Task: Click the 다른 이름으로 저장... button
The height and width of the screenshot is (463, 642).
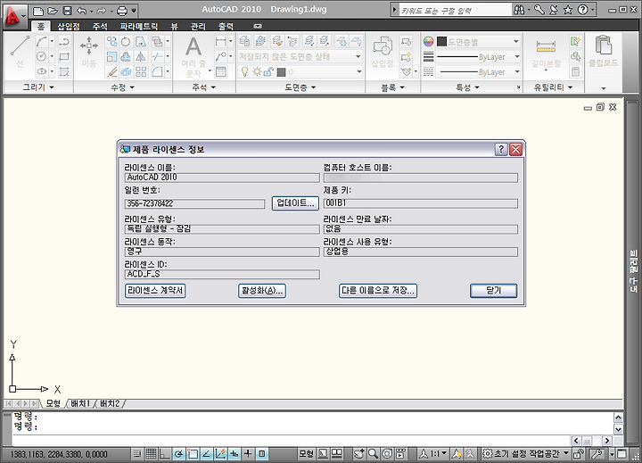Action: coord(378,291)
